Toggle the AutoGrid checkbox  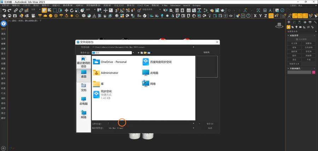point(297,39)
